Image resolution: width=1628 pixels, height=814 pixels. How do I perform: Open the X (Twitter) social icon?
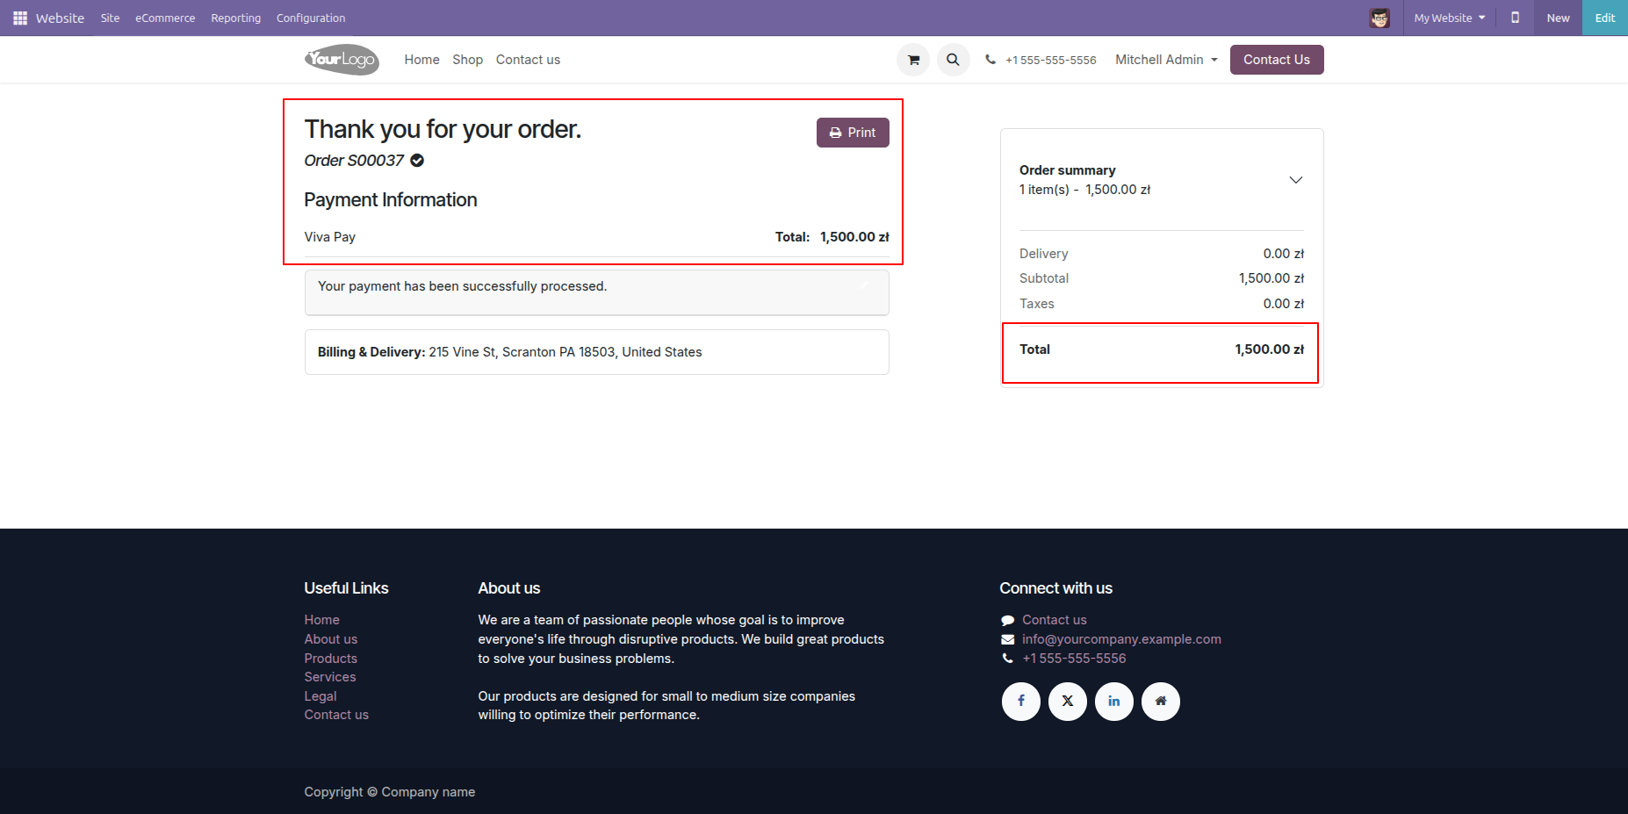click(1068, 701)
